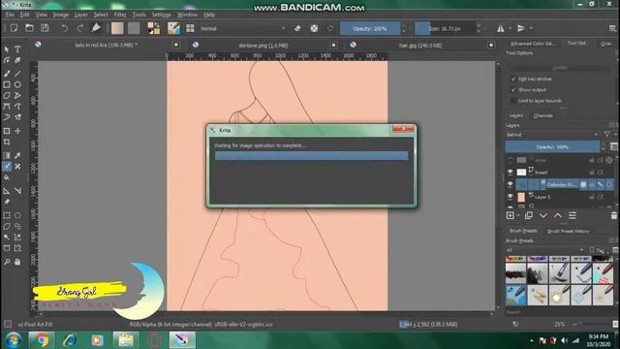Move the layer up in stack
This screenshot has height=349, width=620.
(x=558, y=215)
